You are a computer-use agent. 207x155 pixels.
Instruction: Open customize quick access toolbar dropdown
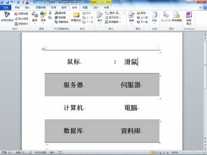coord(34,2)
